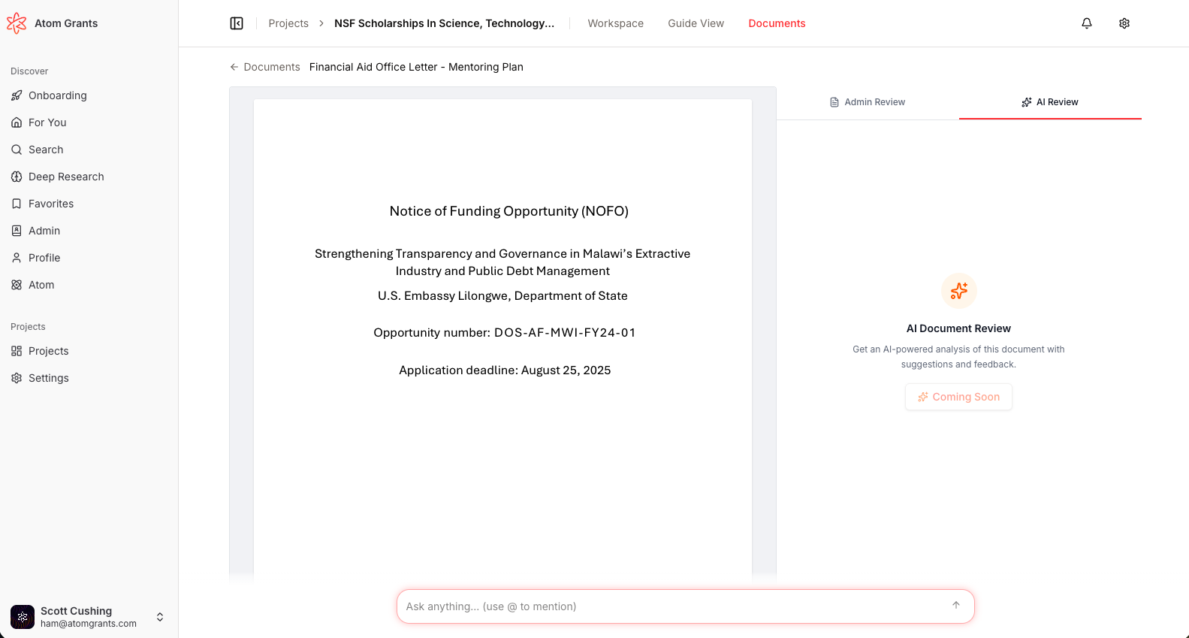Click the Coming Soon button
This screenshot has height=638, width=1189.
click(x=958, y=397)
